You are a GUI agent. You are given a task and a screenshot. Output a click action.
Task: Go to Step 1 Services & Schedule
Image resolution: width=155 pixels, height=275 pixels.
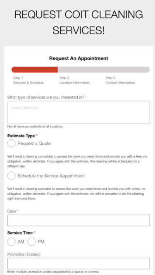click(29, 80)
